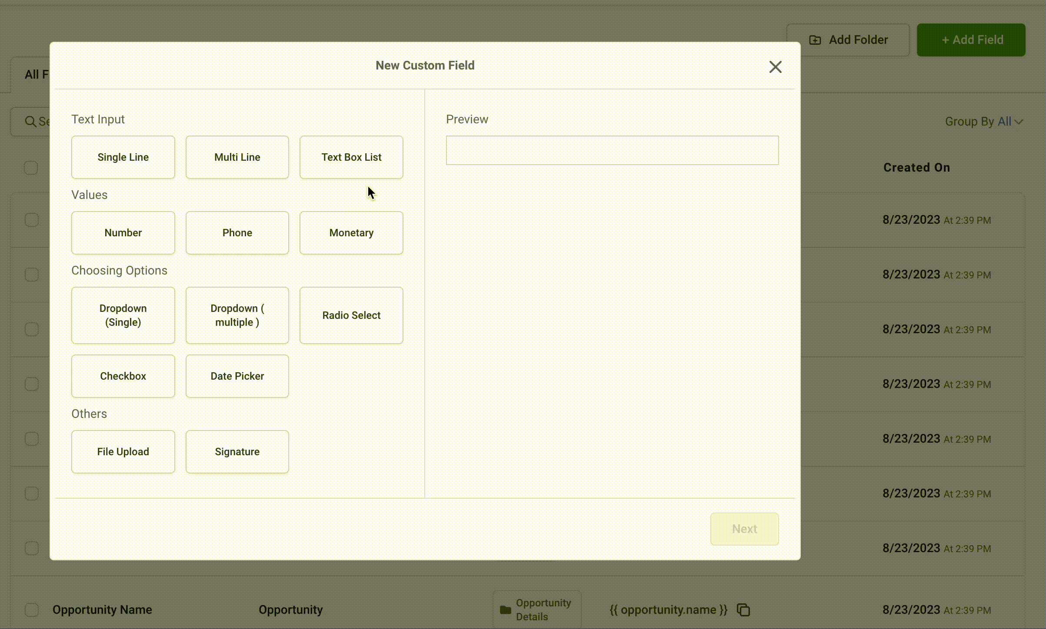Viewport: 1046px width, 629px height.
Task: Click the Opportunity Details folder icon
Action: pos(506,610)
